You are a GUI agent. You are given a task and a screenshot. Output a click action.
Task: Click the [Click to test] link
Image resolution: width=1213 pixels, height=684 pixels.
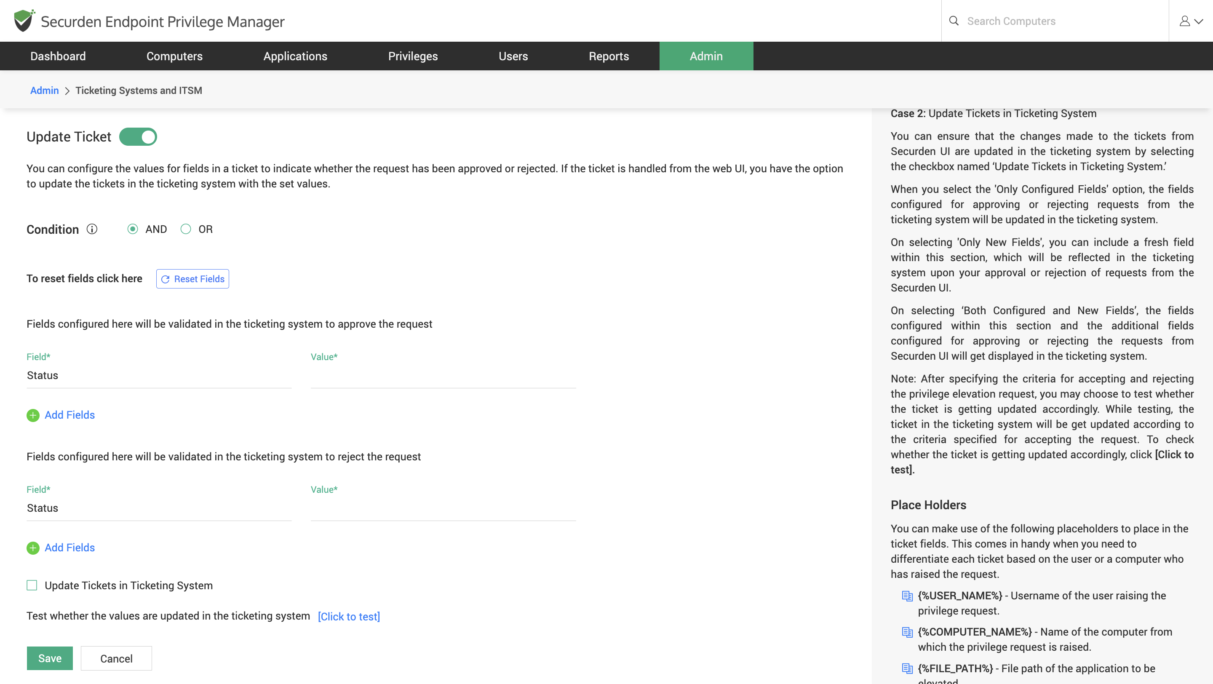[x=349, y=617]
